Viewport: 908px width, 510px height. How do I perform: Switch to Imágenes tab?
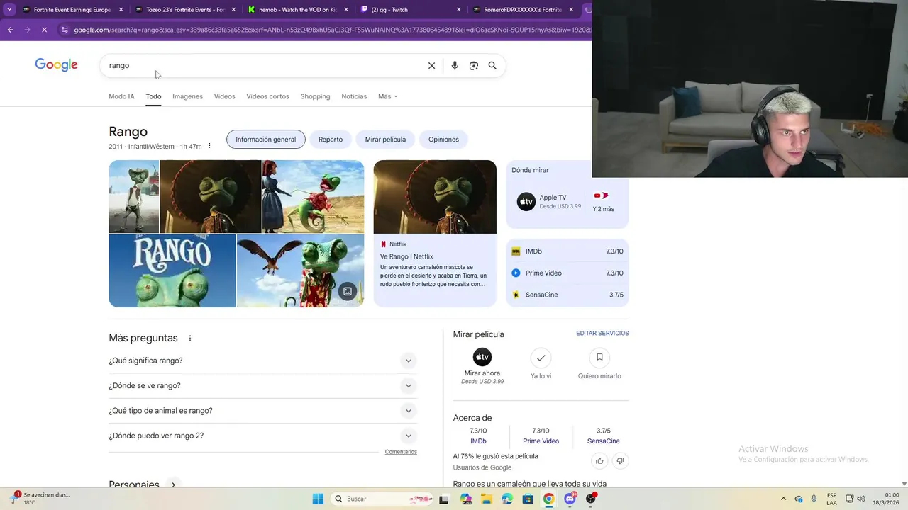click(187, 96)
